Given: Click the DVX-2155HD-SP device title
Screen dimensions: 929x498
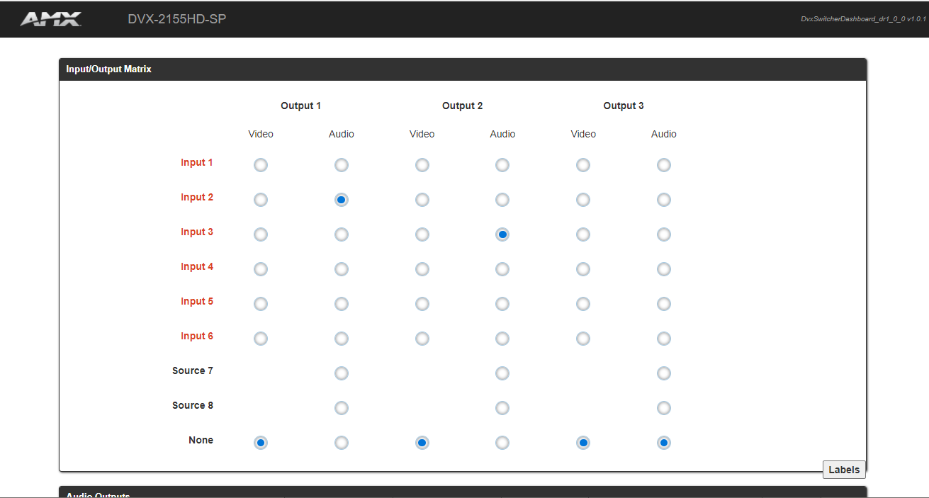Looking at the screenshot, I should (x=177, y=19).
